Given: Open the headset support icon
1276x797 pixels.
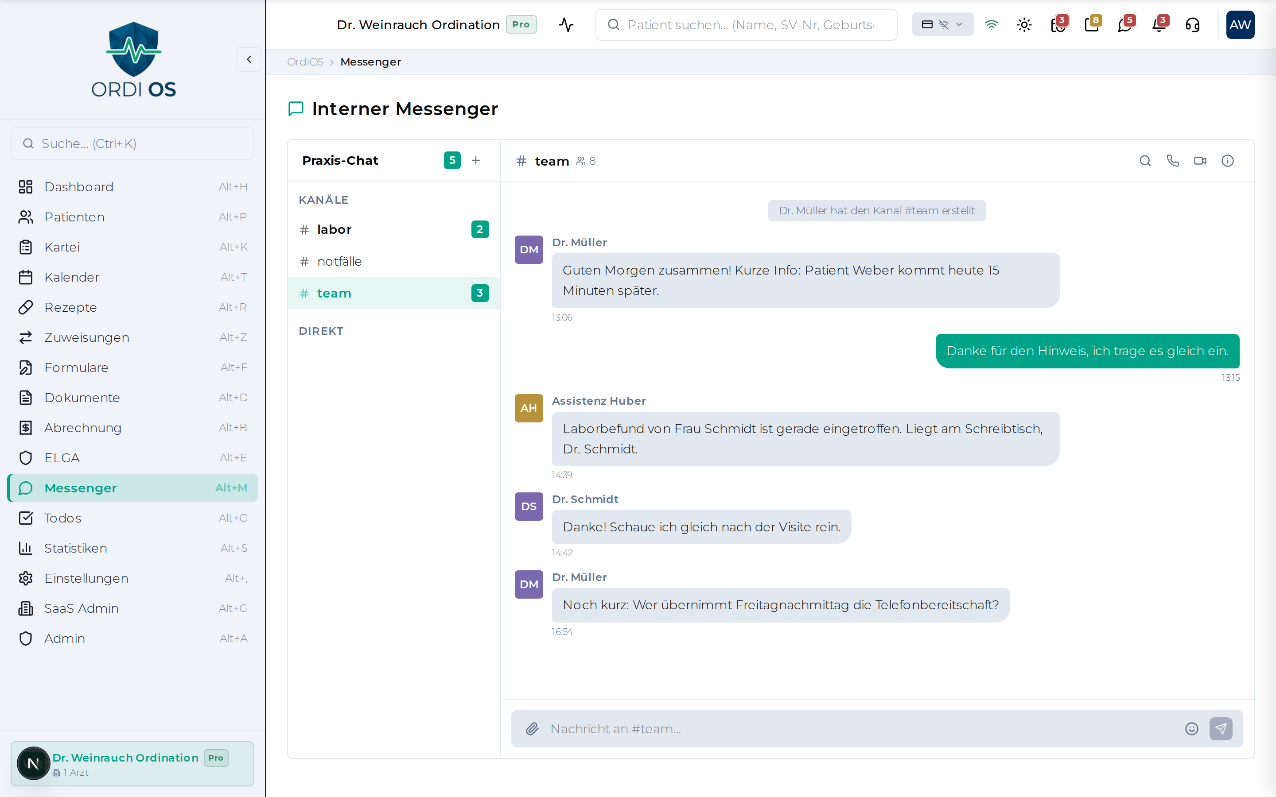Looking at the screenshot, I should coord(1193,24).
